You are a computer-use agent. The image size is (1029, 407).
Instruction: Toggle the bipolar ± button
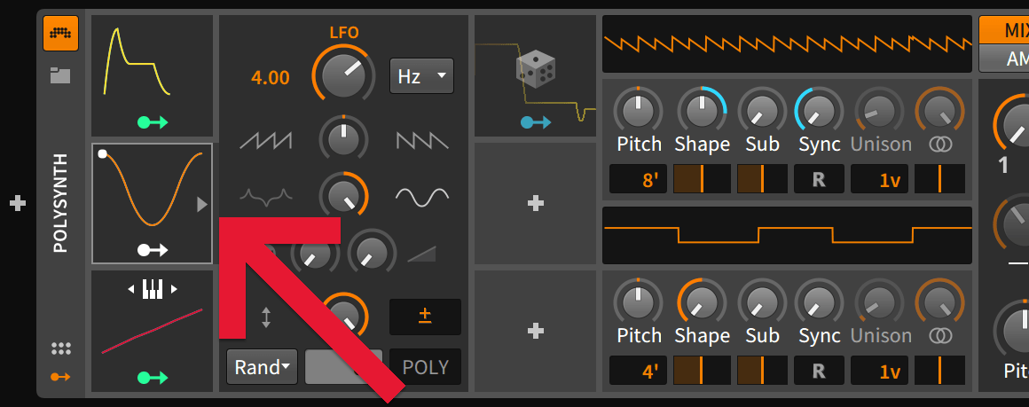[x=425, y=317]
